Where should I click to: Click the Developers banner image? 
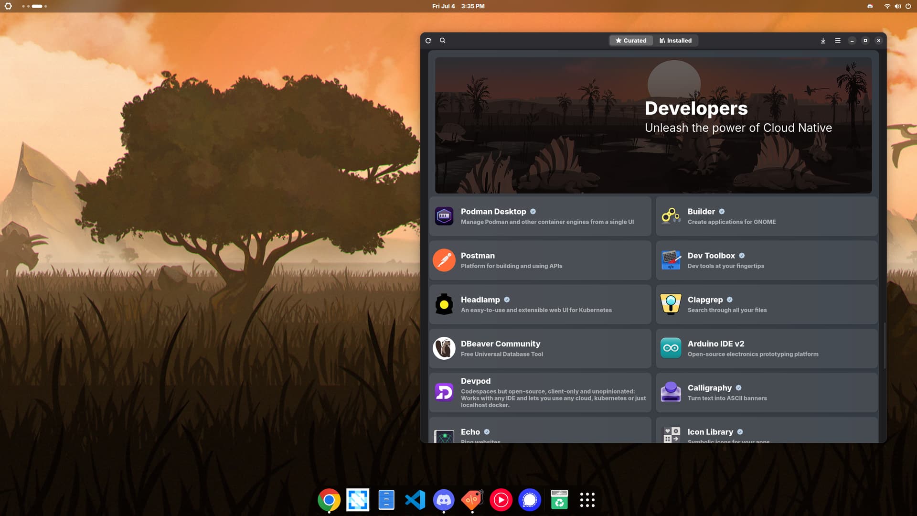click(653, 125)
